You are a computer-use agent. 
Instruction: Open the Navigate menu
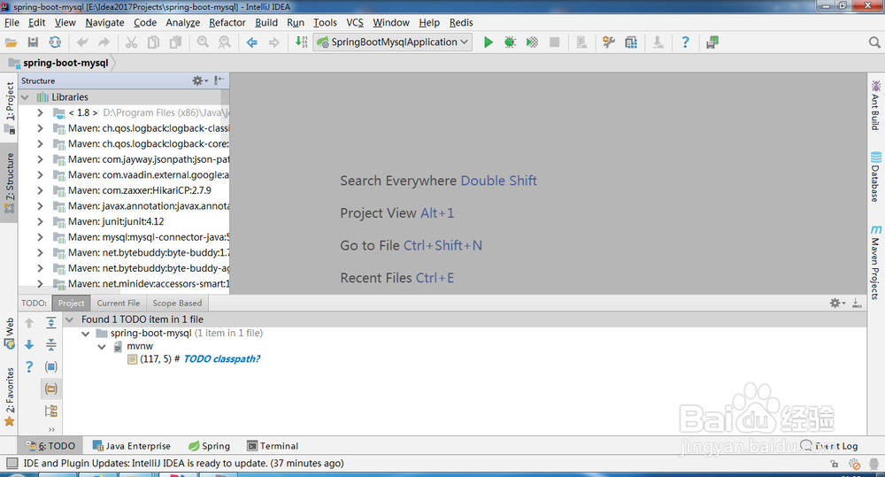coord(104,23)
